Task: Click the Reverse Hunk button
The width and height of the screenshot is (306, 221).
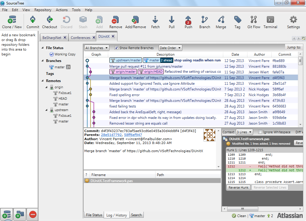Action: [x=238, y=187]
